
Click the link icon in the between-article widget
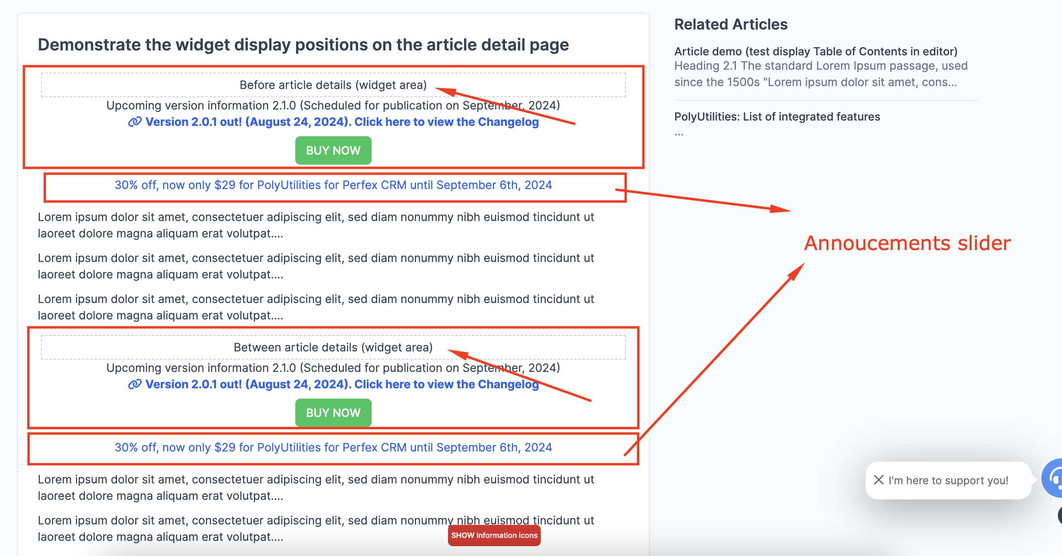click(134, 384)
